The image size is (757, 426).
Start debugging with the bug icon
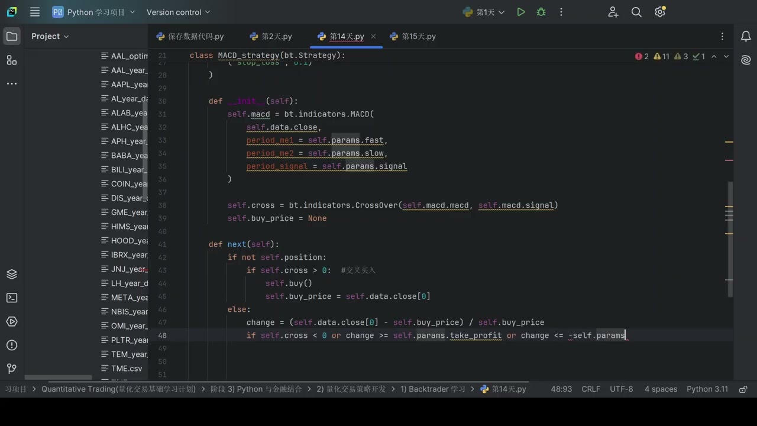click(541, 12)
